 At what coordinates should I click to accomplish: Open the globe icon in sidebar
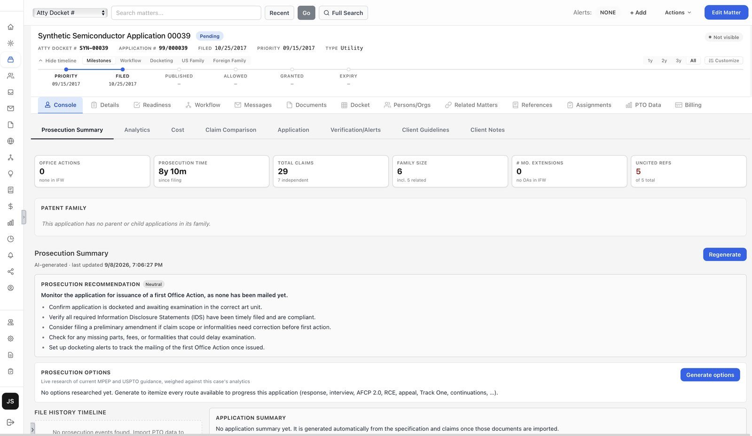tap(10, 141)
